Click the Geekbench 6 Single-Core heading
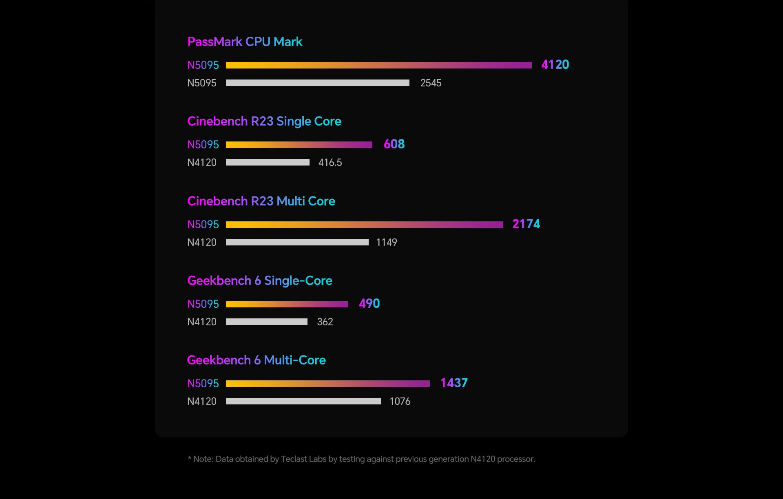 [259, 280]
